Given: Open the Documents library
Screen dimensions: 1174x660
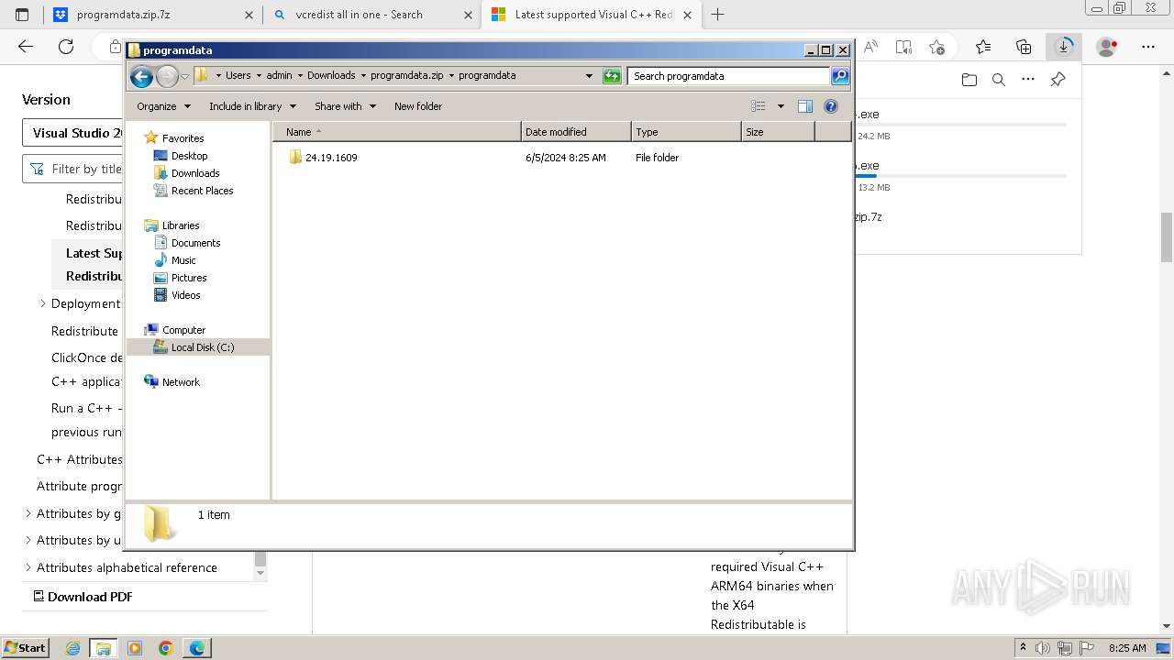Looking at the screenshot, I should (x=195, y=243).
